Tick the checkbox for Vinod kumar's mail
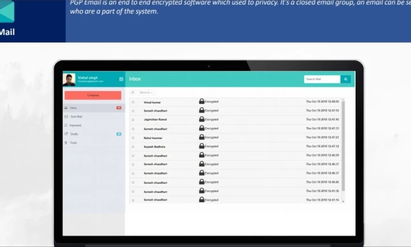This screenshot has width=411, height=247. pos(133,102)
